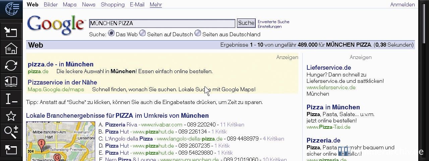Open the Shopping tab
Viewport: 429px width, 161px height.
click(x=113, y=4)
